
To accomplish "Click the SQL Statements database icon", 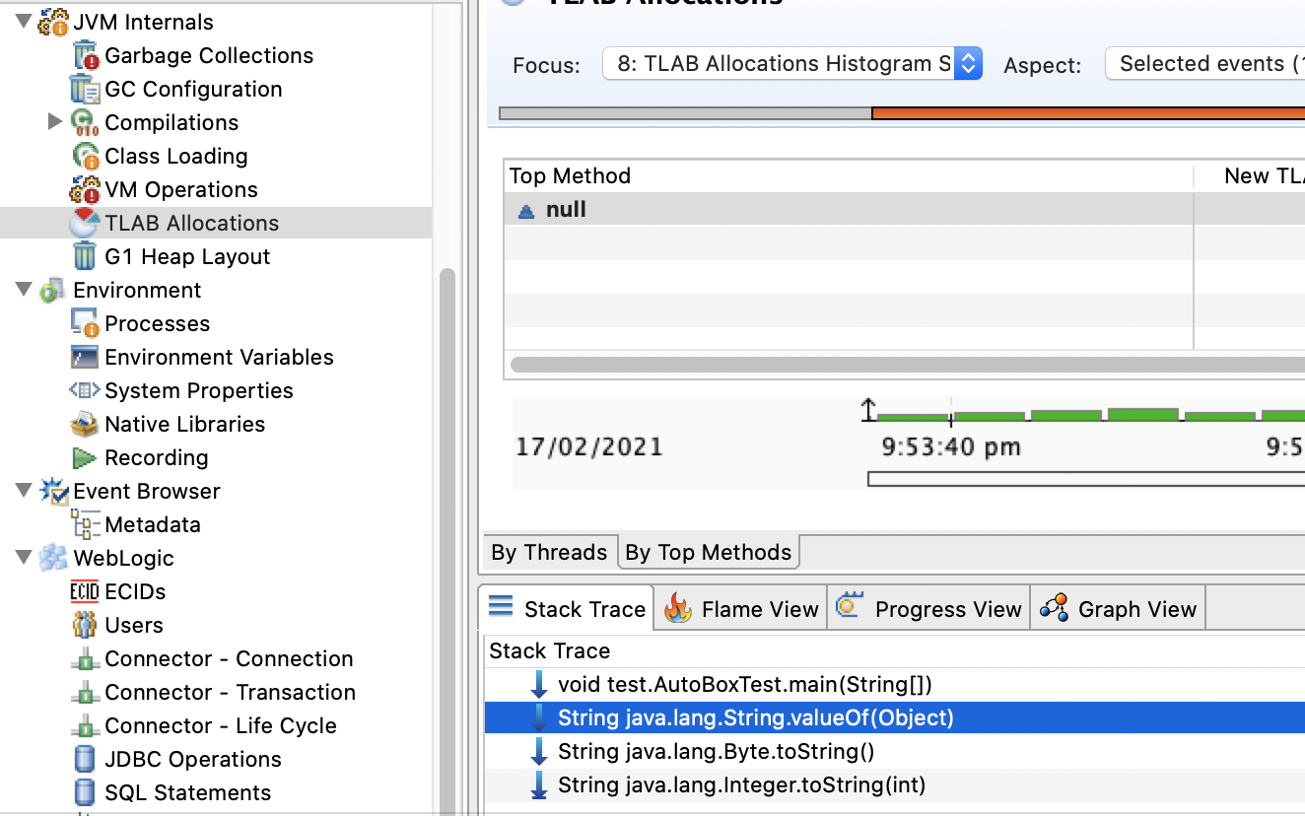I will point(85,792).
